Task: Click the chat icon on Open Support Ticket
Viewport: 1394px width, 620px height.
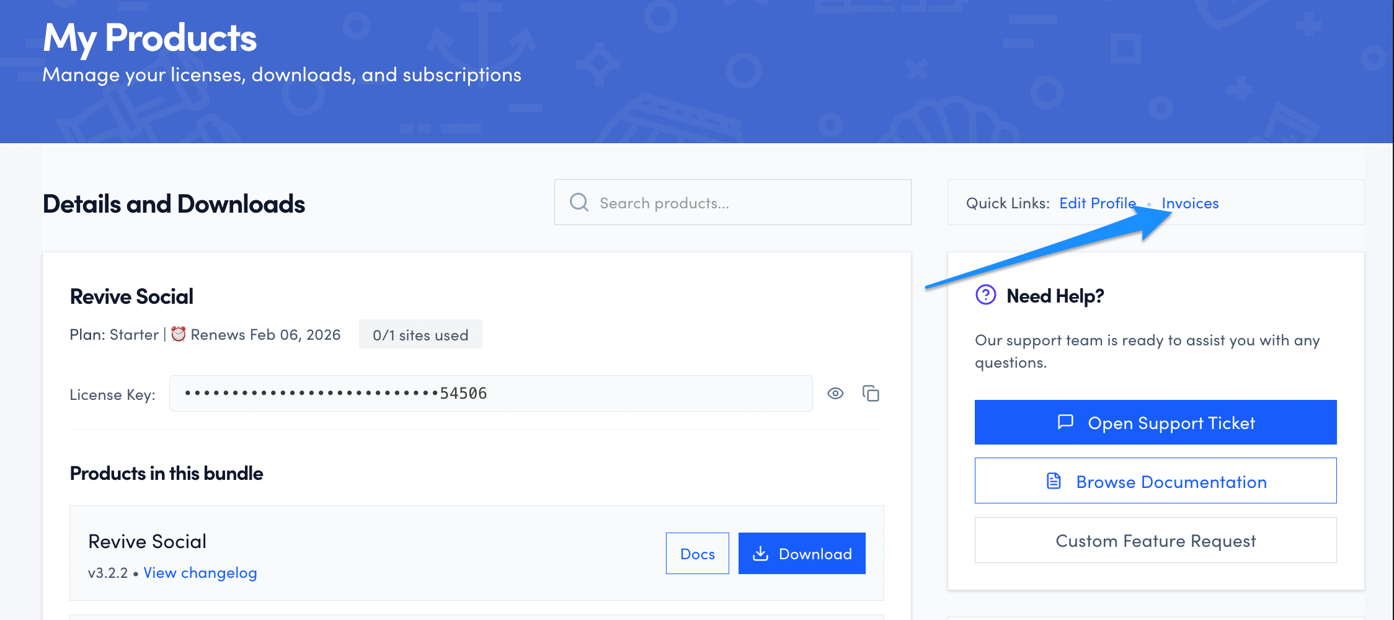Action: click(x=1065, y=422)
